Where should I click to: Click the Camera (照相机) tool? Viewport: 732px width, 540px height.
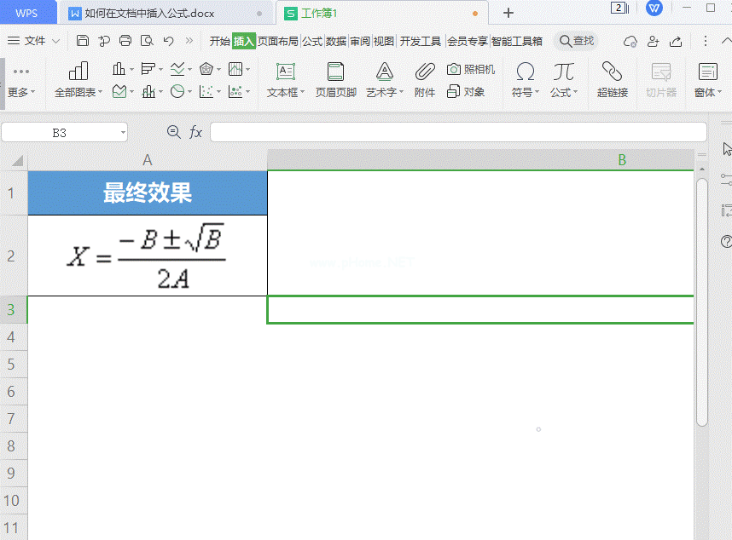coord(471,70)
